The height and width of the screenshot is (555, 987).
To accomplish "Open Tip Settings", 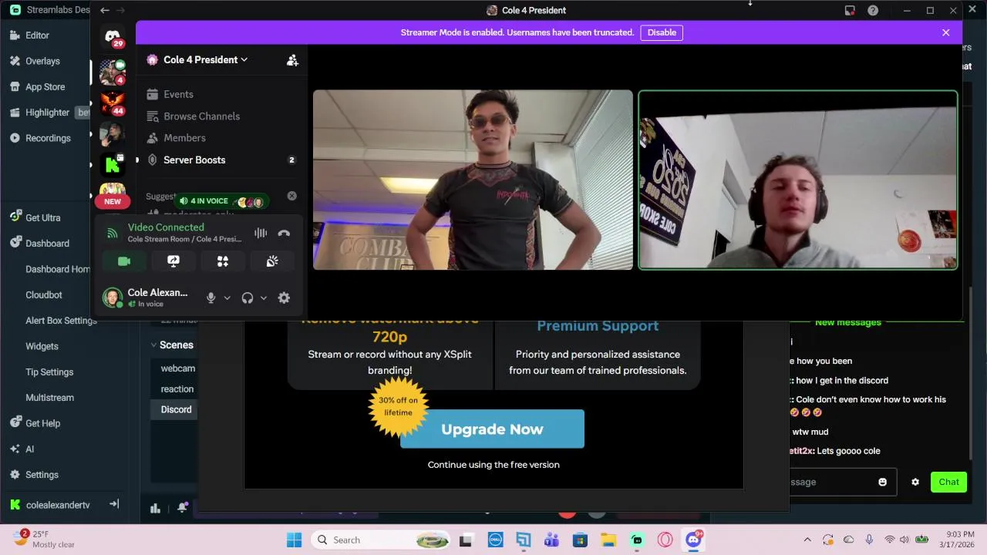I will coord(49,372).
